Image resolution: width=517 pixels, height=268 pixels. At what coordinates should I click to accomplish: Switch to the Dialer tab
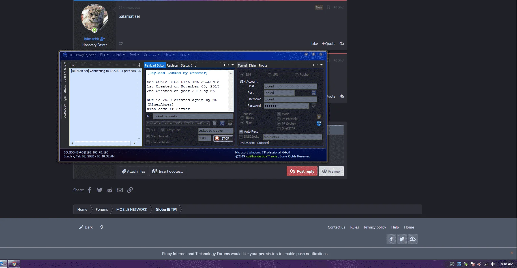pyautogui.click(x=253, y=65)
